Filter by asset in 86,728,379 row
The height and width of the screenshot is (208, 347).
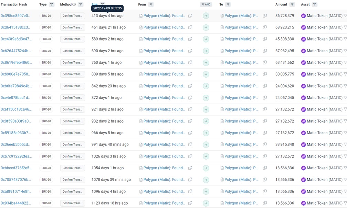[x=345, y=16]
